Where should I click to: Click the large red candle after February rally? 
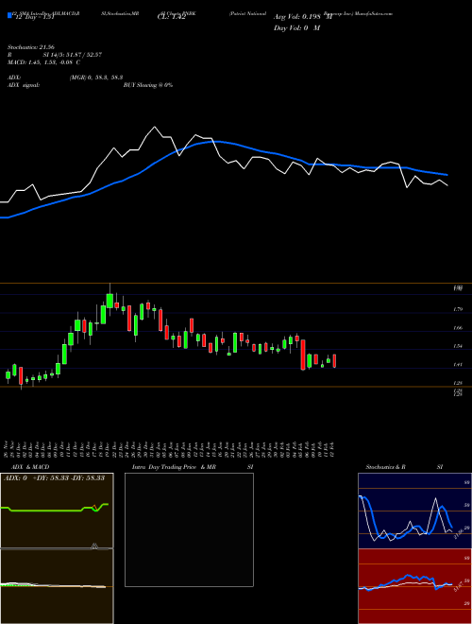[x=303, y=355]
